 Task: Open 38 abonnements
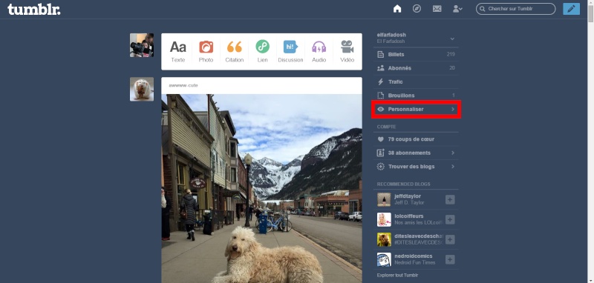coord(416,153)
